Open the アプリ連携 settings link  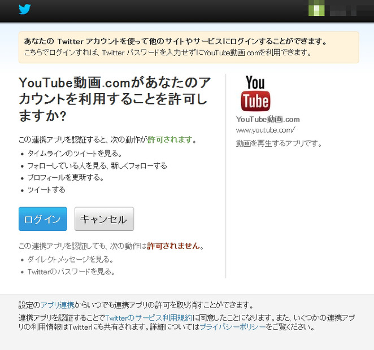click(57, 305)
